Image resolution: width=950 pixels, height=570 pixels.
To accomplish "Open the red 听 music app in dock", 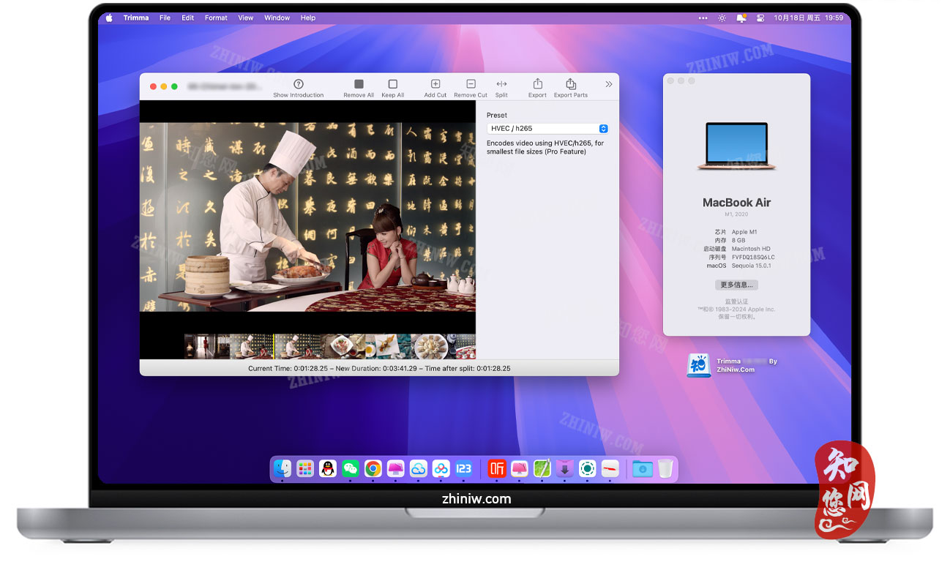I will 497,468.
